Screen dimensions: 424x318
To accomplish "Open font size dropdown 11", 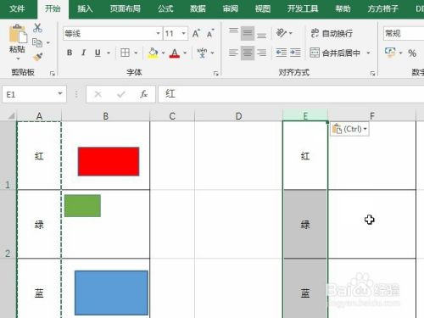I will click(184, 34).
